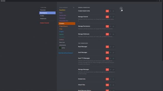Add a role or member with the plus icon
The width and height of the screenshot is (163, 91).
[x=74, y=7]
